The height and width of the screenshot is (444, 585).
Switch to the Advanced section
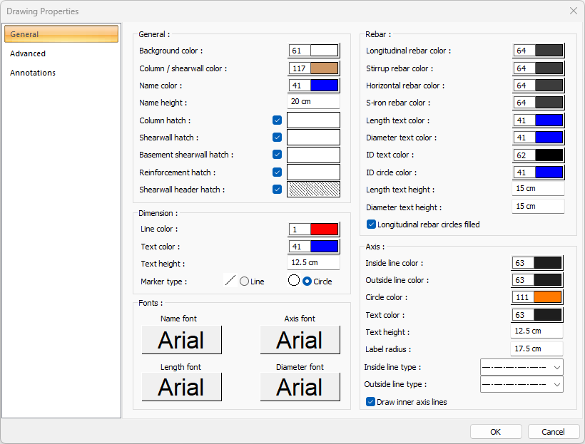pos(28,53)
